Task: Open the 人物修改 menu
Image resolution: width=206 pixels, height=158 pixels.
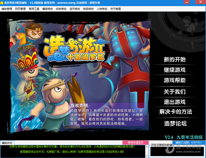Action: pyautogui.click(x=102, y=9)
